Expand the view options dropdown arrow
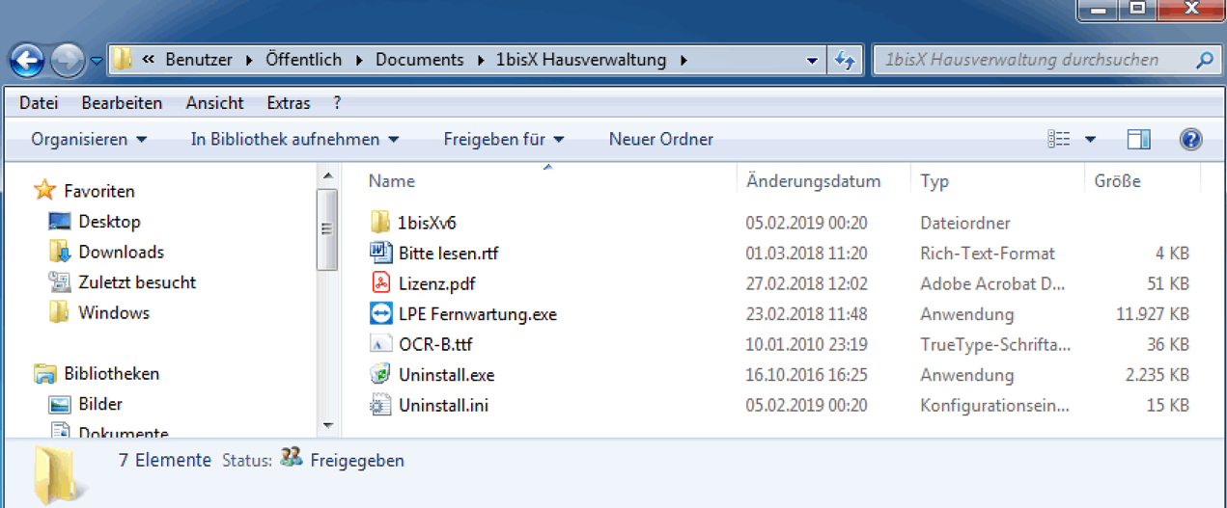 [x=1090, y=140]
